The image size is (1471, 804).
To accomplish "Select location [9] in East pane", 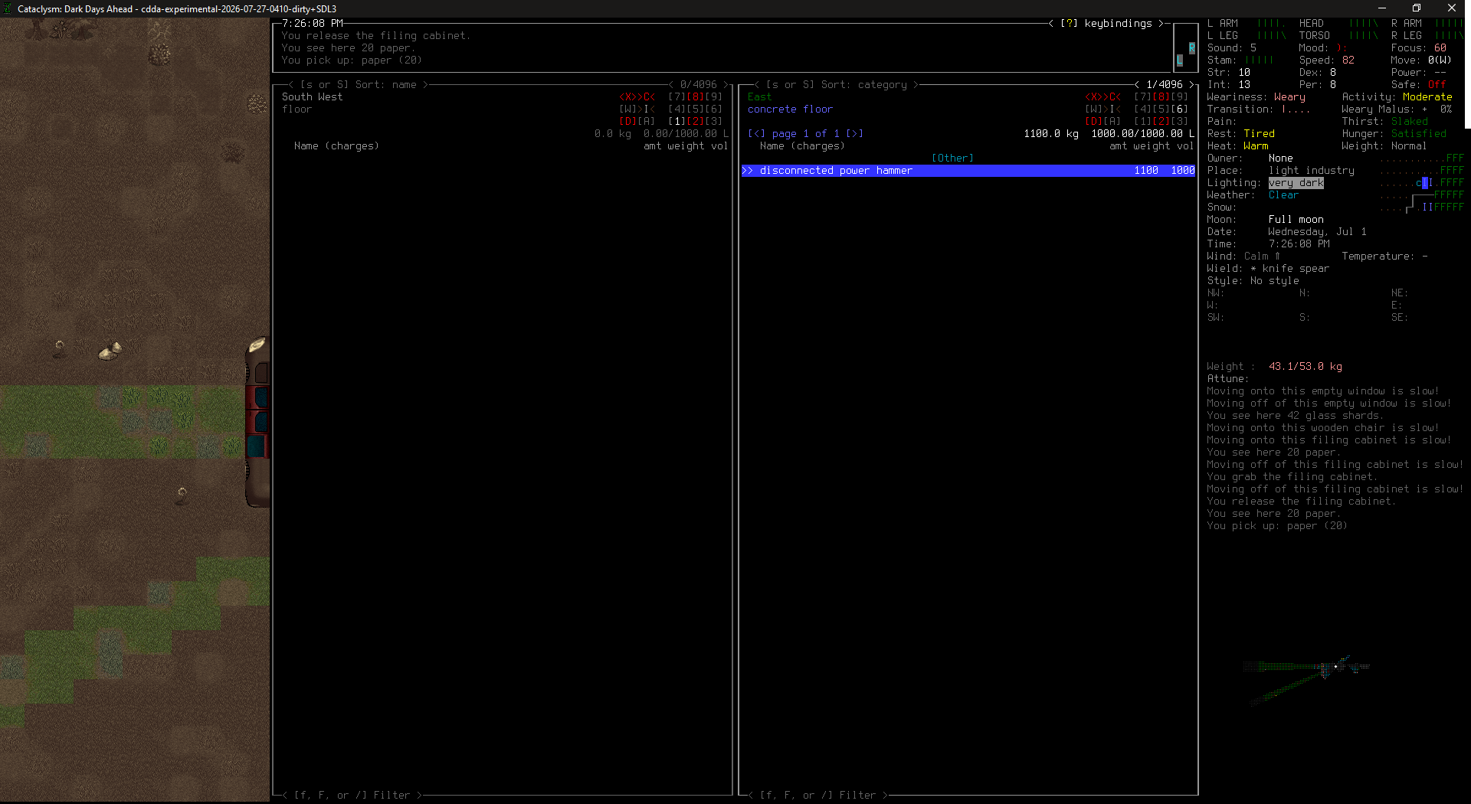I will (x=1179, y=97).
